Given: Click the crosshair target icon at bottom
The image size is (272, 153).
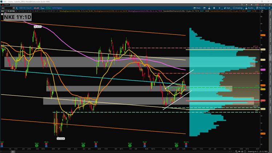Looking at the screenshot, I should coord(242,152).
